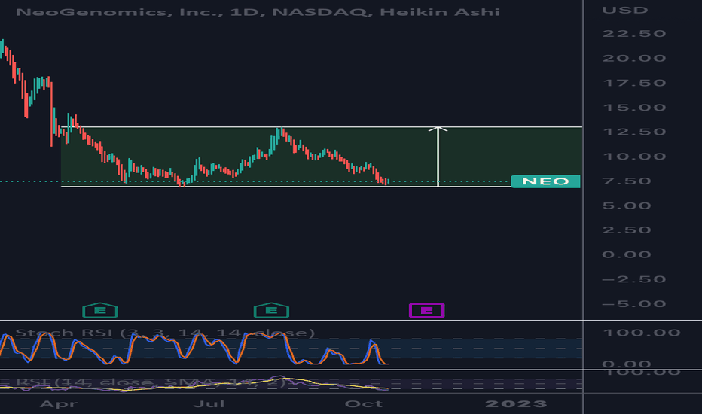Image resolution: width=702 pixels, height=414 pixels.
Task: Select the white vertical arrow drawing
Action: (x=438, y=157)
